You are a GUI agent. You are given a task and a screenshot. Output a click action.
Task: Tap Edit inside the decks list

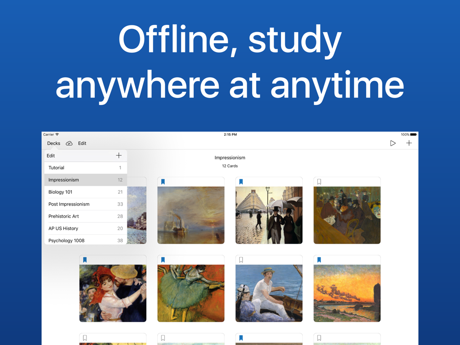coord(51,155)
